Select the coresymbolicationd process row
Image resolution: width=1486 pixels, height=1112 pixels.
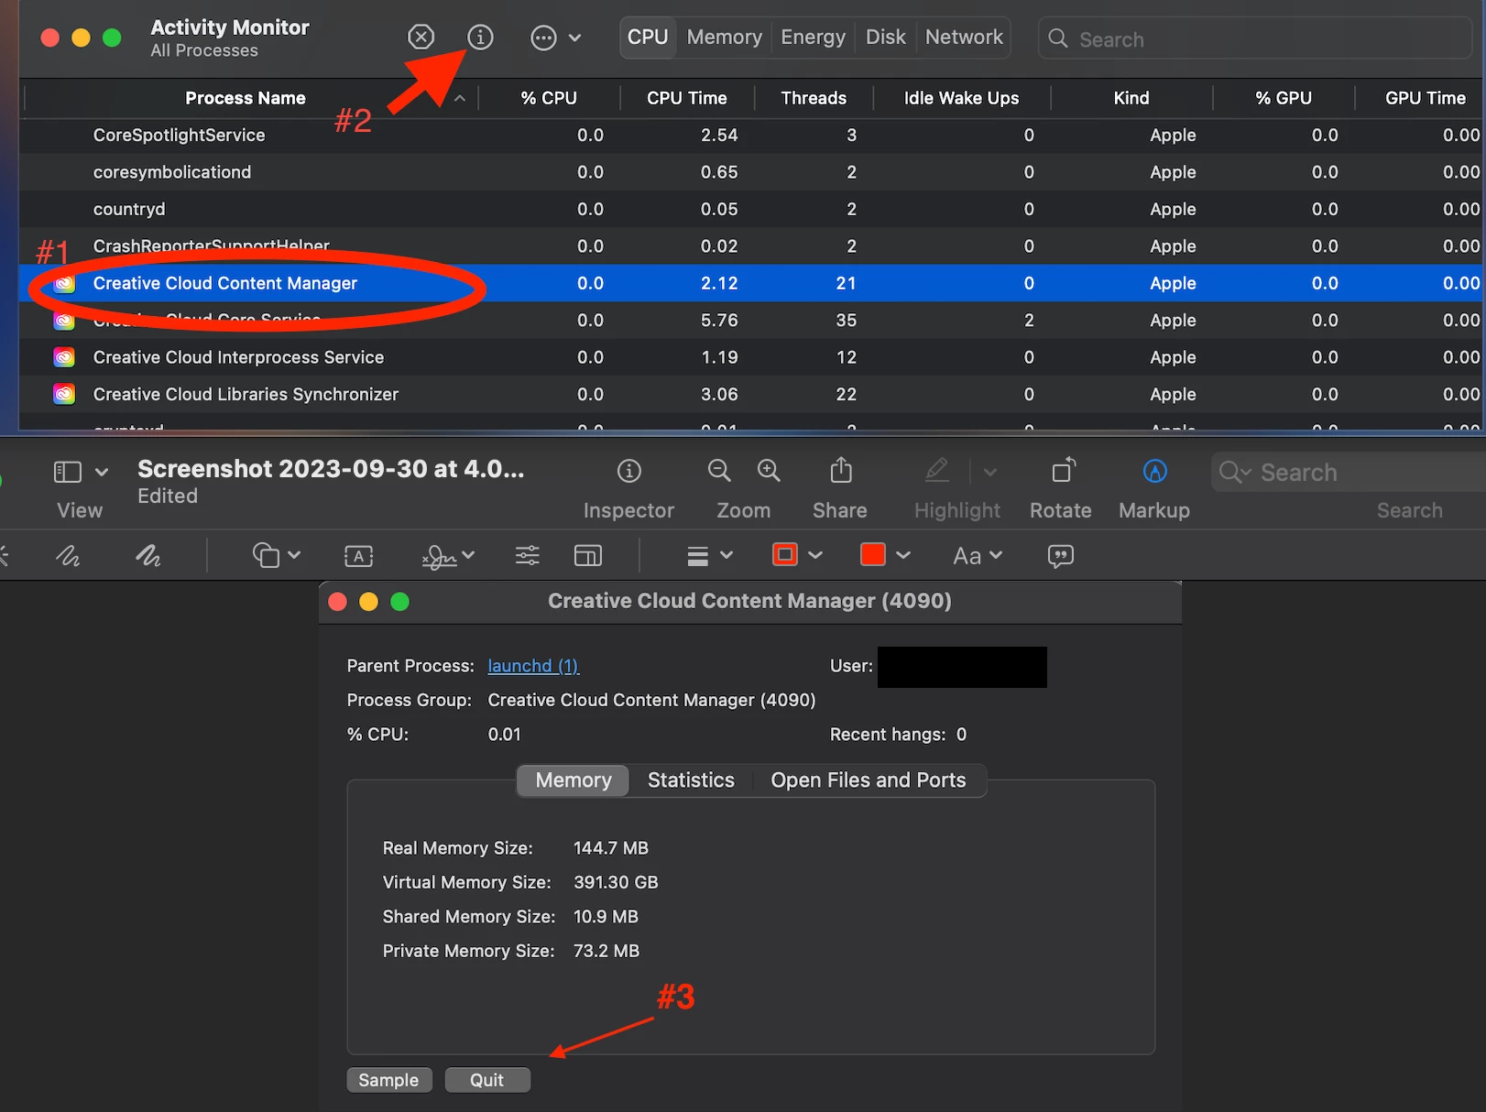pyautogui.click(x=752, y=172)
